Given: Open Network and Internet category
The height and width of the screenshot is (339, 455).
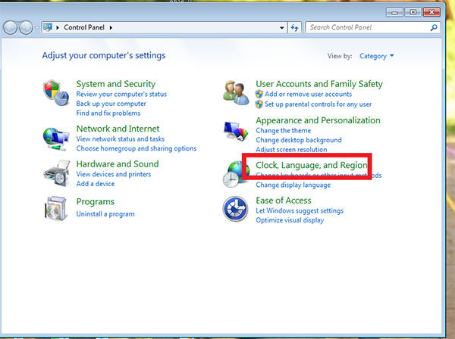Looking at the screenshot, I should click(x=118, y=129).
